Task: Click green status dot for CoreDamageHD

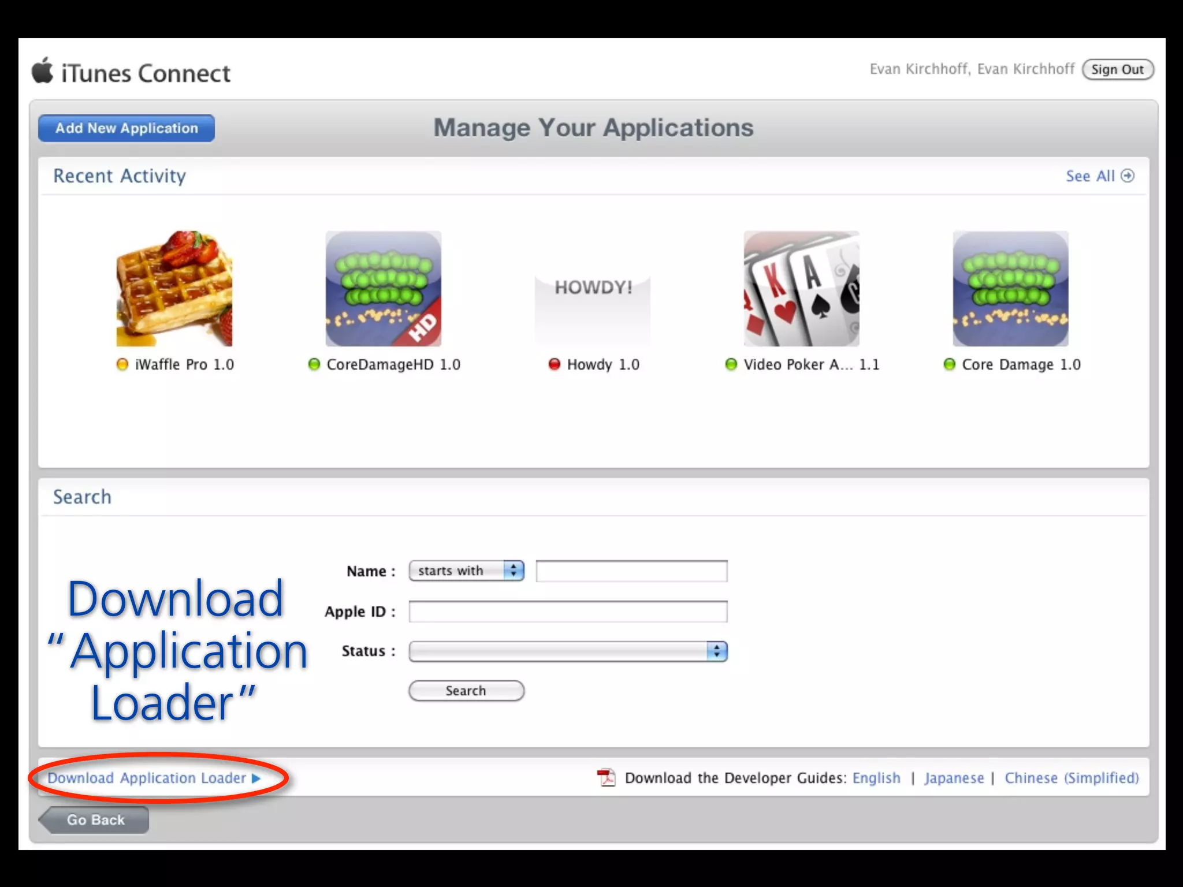Action: pyautogui.click(x=314, y=364)
